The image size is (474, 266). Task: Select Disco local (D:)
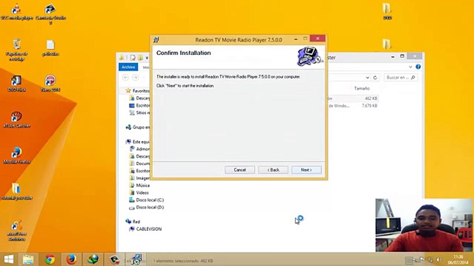pyautogui.click(x=146, y=207)
